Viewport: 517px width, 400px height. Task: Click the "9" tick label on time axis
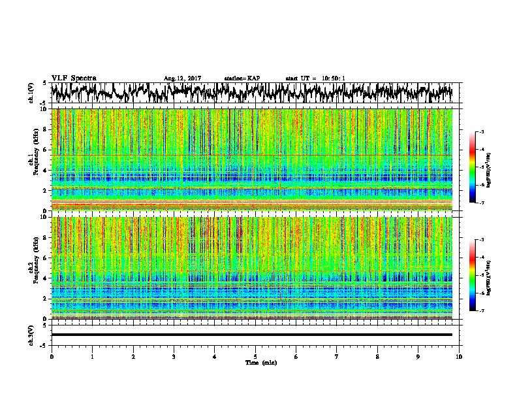(x=418, y=357)
